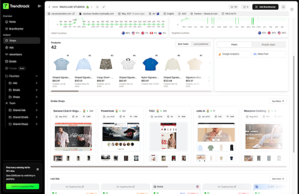This screenshot has width=299, height=194.
Task: Open the Powerlook football screenshot
Action: (x=121, y=137)
